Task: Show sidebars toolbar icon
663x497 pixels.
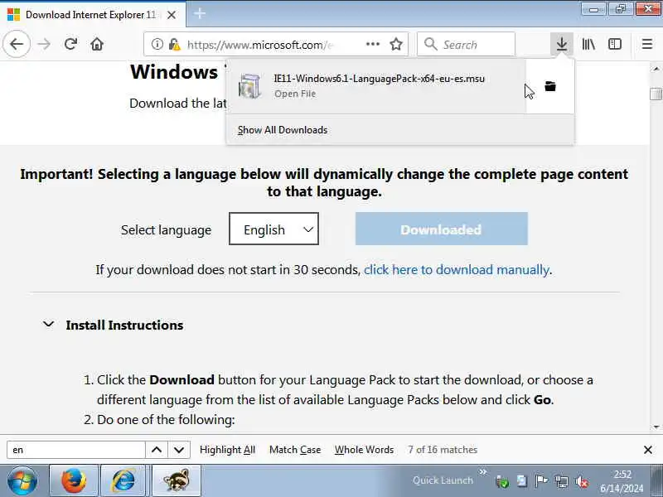Action: tap(615, 44)
